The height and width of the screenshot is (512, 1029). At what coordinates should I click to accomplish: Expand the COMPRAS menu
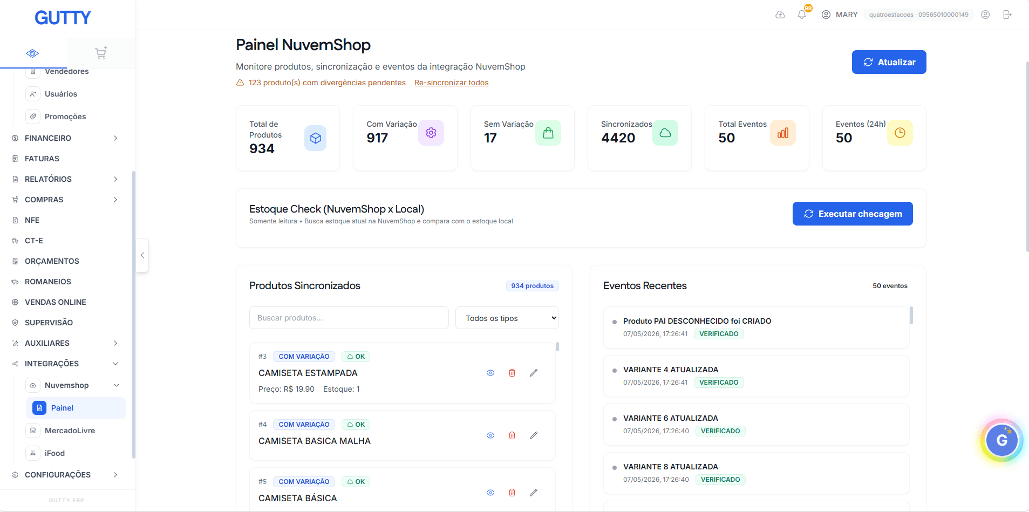coord(65,200)
